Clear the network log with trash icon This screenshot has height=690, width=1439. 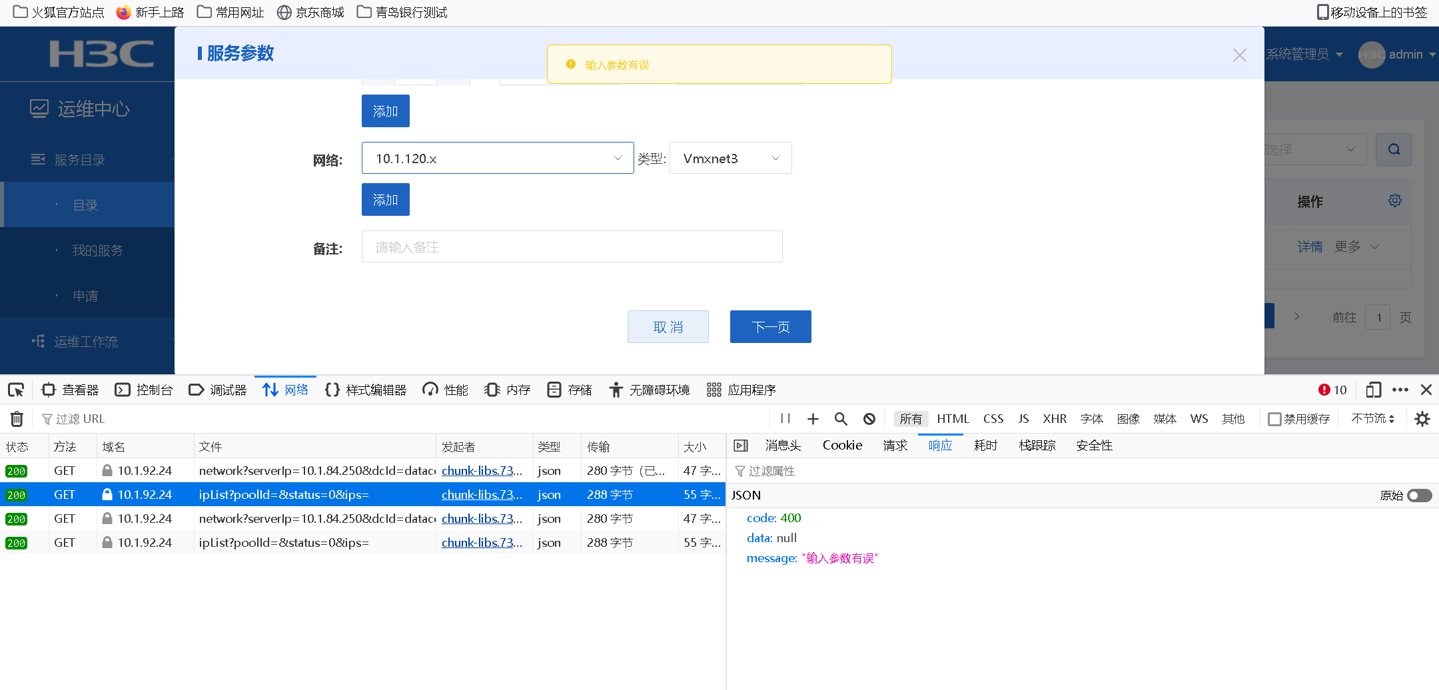[x=17, y=419]
